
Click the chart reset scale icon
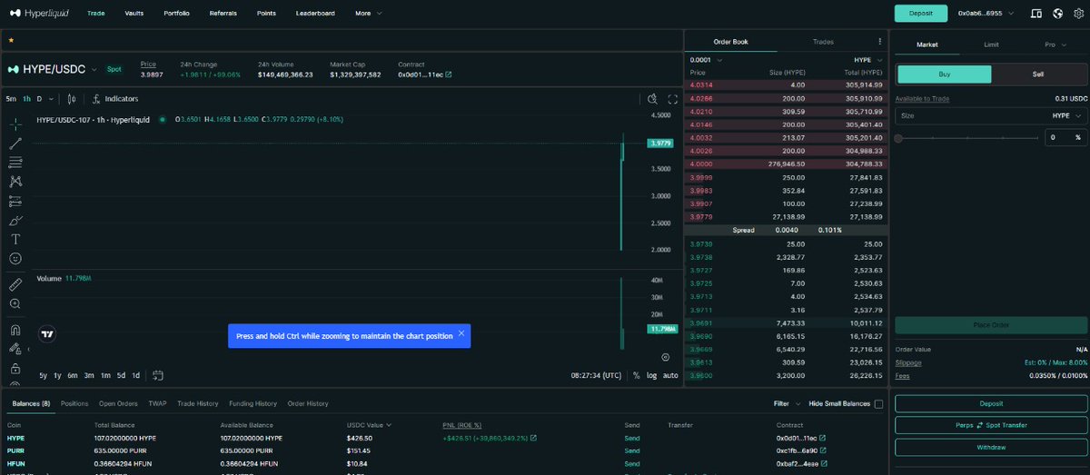666,357
